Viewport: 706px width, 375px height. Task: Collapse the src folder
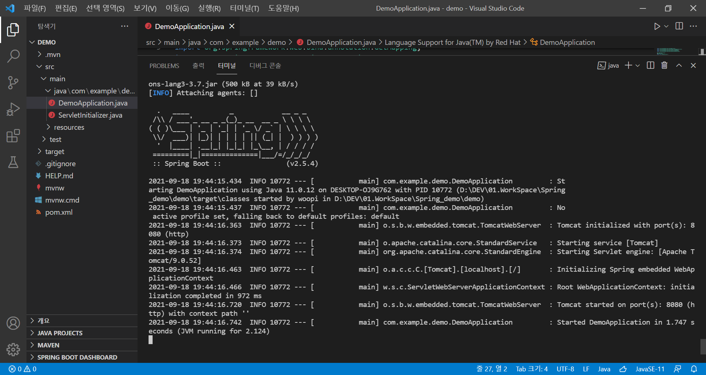[82, 67]
